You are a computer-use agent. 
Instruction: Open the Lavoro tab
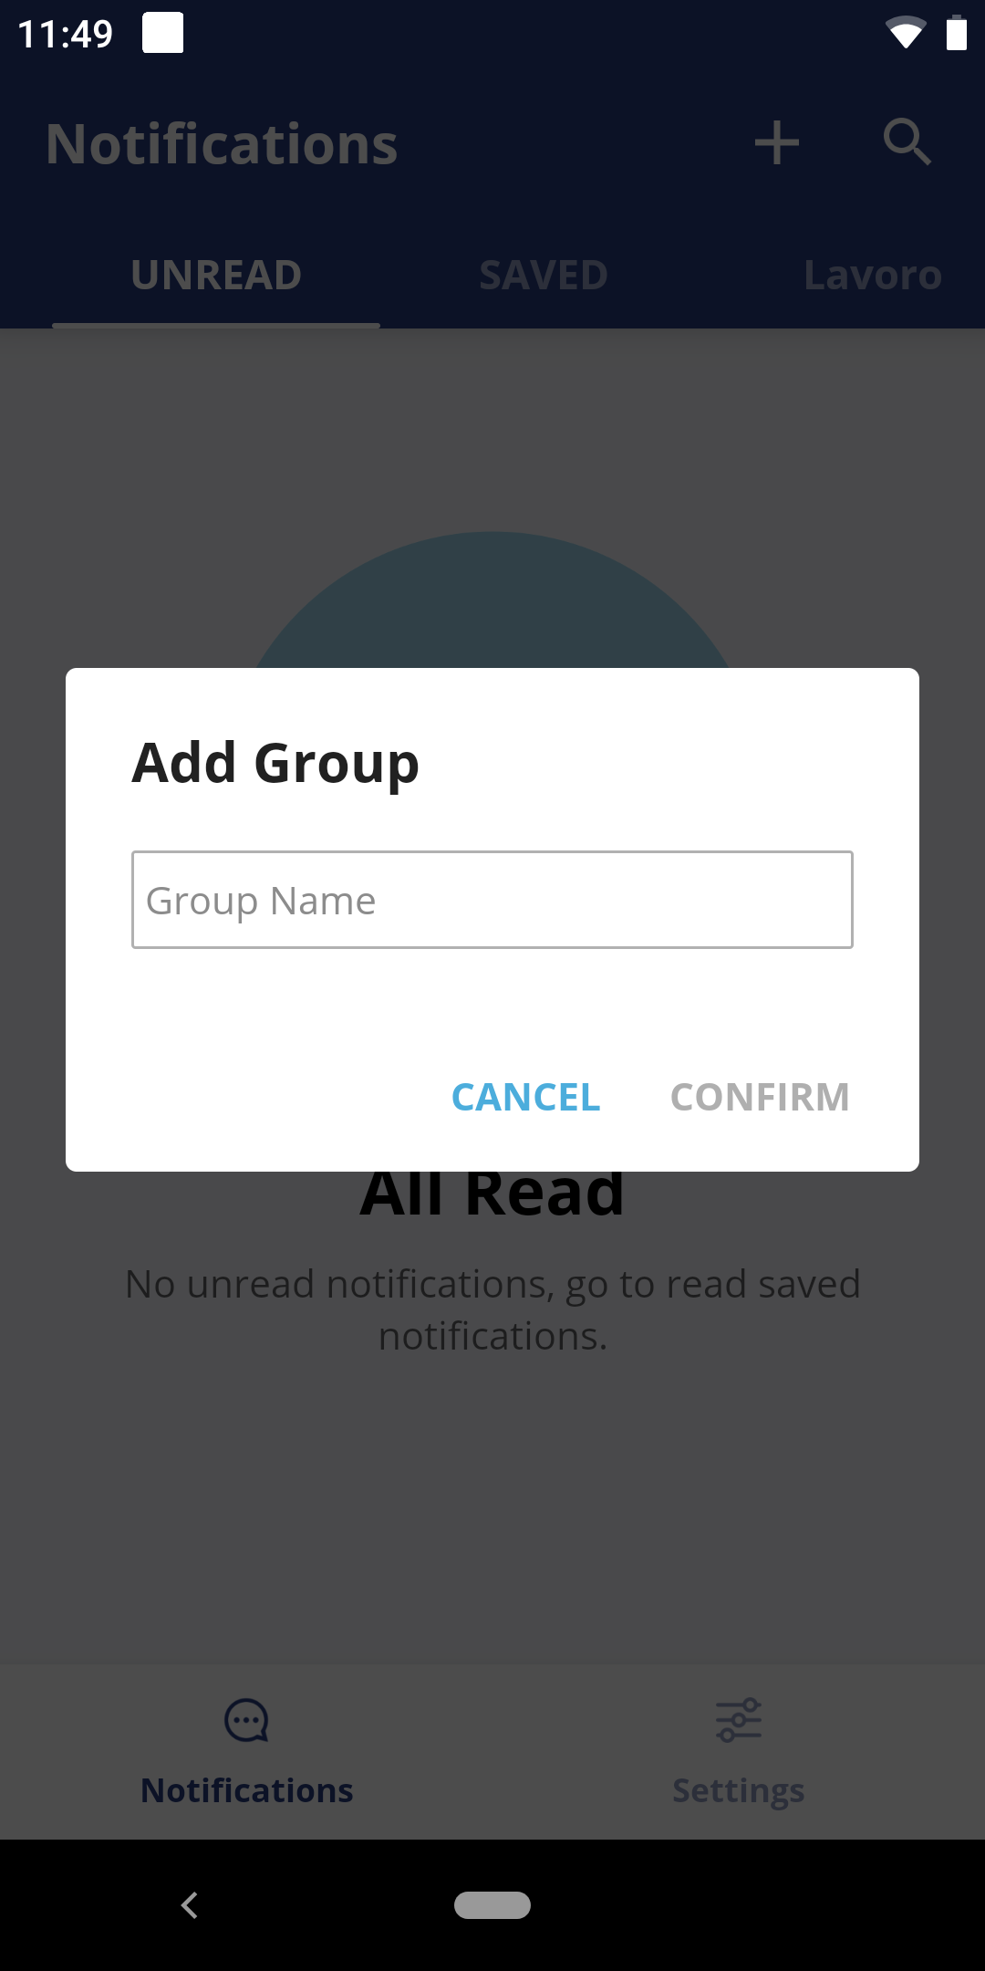(x=873, y=275)
